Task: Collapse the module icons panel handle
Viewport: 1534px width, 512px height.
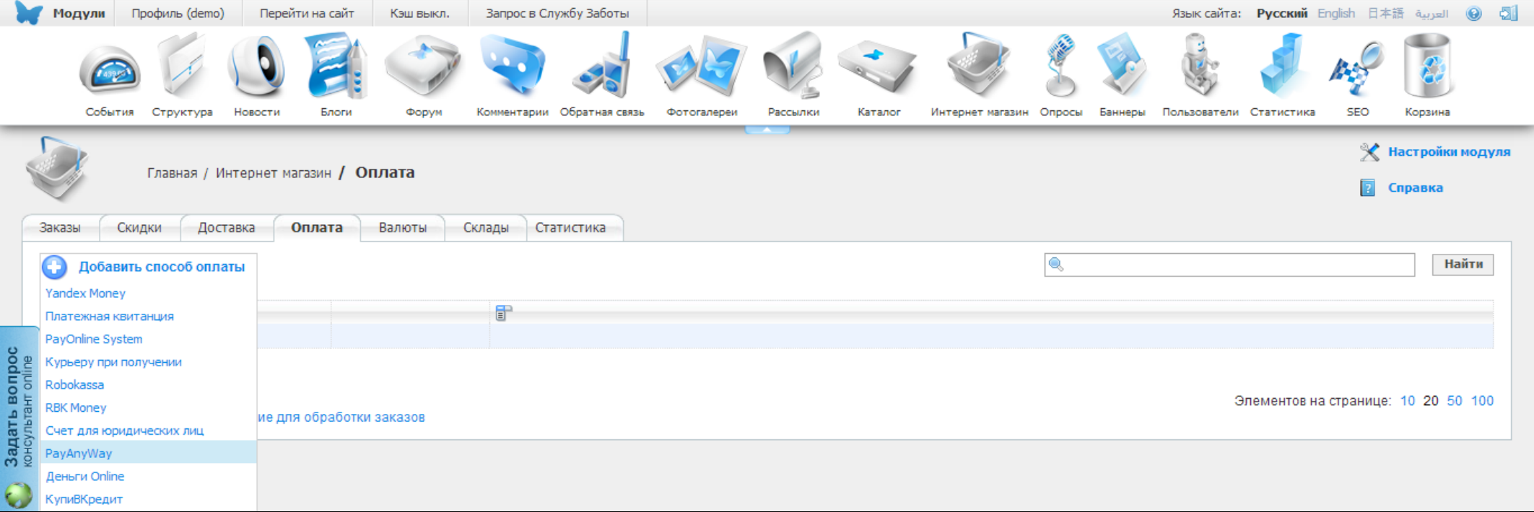Action: [x=767, y=130]
